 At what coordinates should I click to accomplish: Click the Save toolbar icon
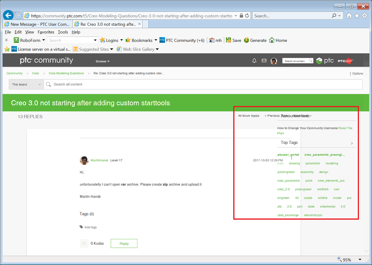[233, 40]
